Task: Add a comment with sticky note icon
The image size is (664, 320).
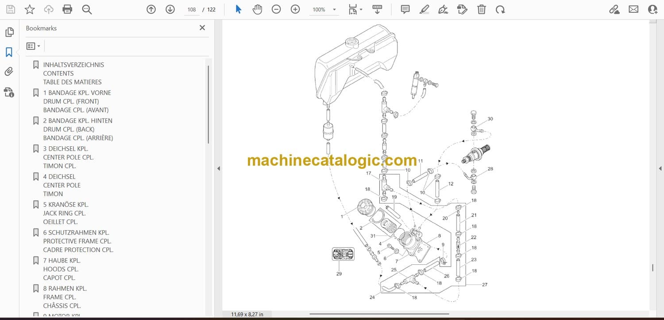Action: pyautogui.click(x=405, y=9)
